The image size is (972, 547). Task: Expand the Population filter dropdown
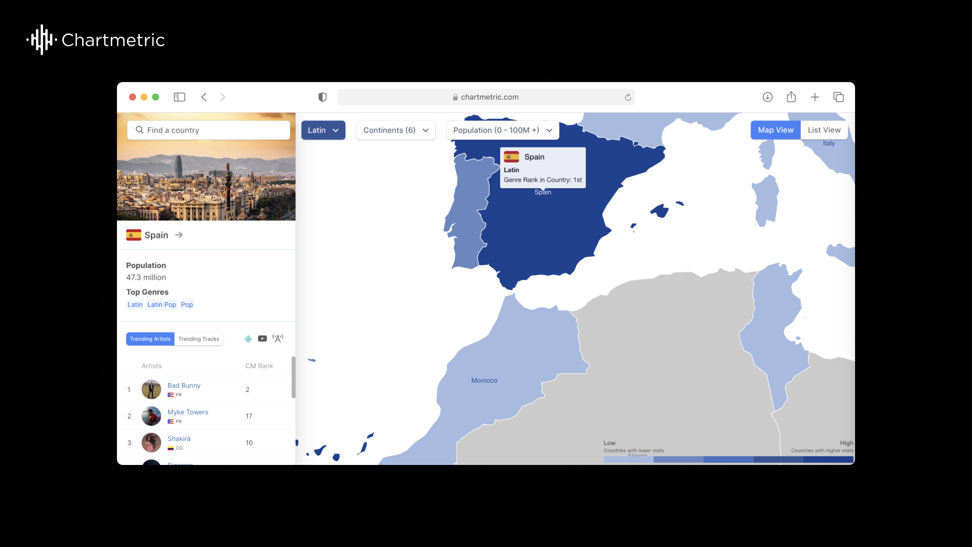click(x=502, y=130)
